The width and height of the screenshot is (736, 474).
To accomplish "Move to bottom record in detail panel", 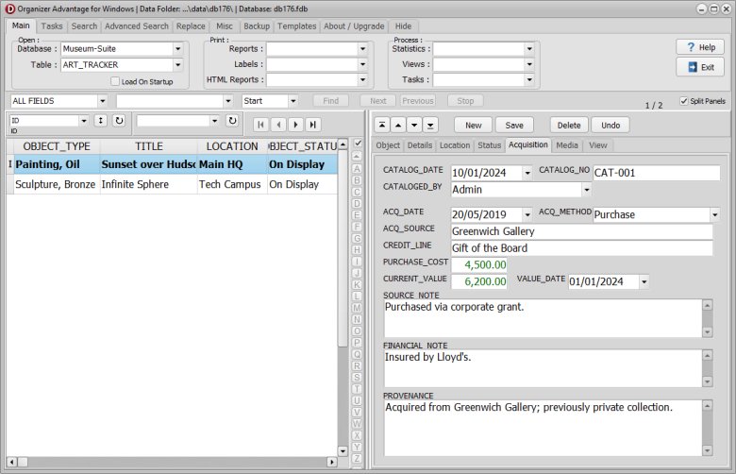I will [430, 125].
